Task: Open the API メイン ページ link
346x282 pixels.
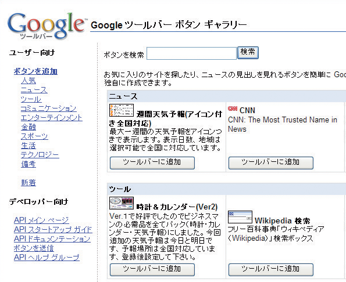Action: click(x=41, y=220)
